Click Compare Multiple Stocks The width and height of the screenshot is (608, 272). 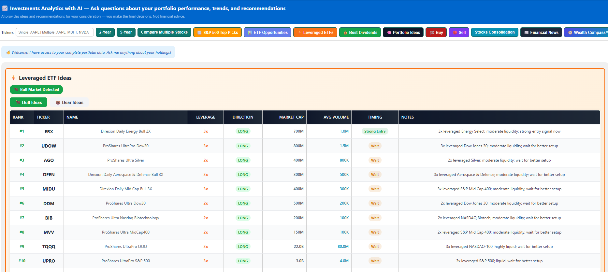click(164, 32)
